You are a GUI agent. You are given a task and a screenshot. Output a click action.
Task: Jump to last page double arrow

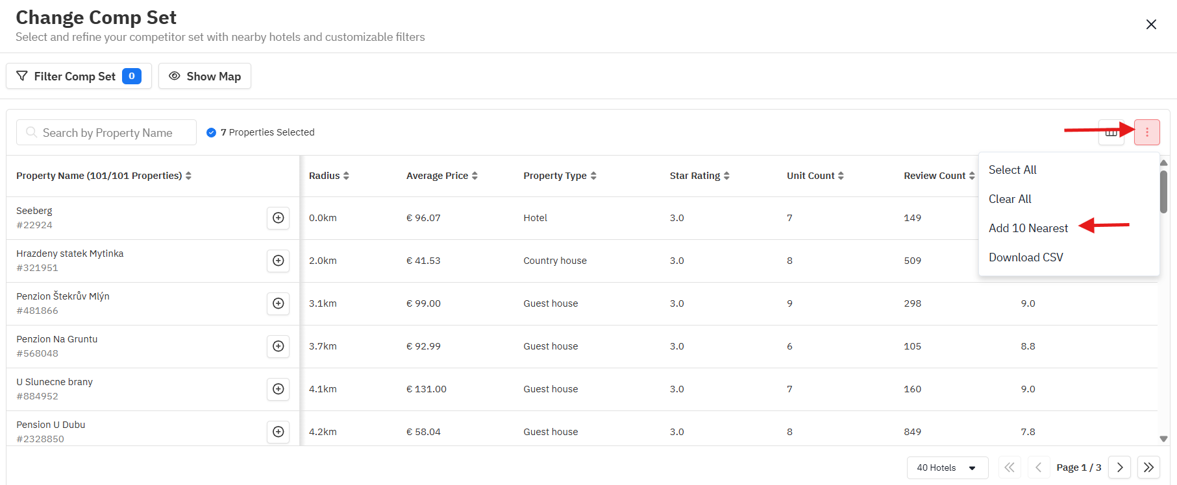[x=1148, y=467]
